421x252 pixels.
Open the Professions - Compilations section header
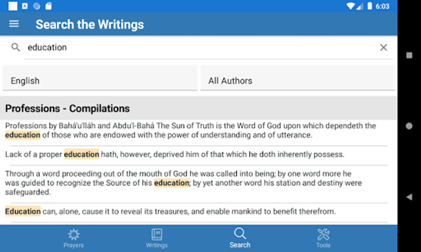click(198, 108)
